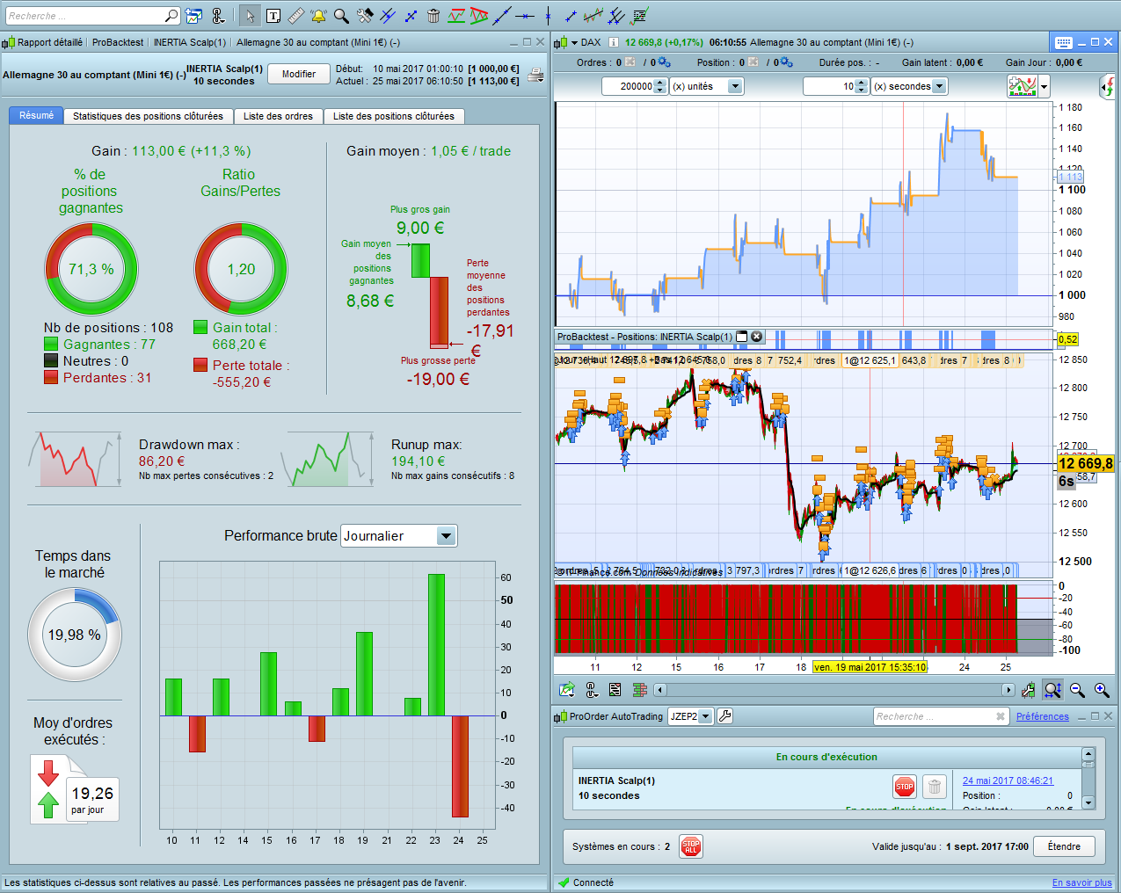Click the search magnifier in the top search field
This screenshot has height=893, width=1121.
(x=171, y=16)
